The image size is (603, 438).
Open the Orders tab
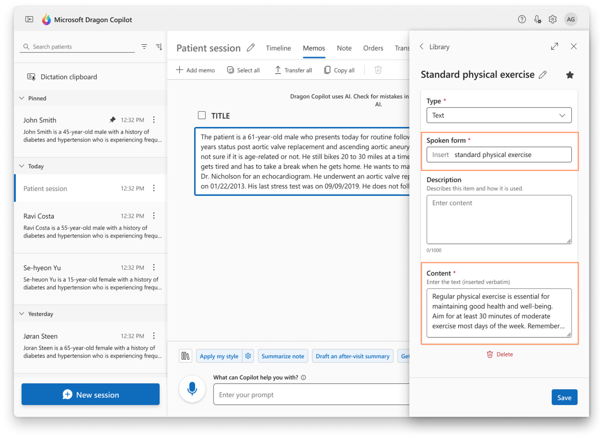click(373, 48)
